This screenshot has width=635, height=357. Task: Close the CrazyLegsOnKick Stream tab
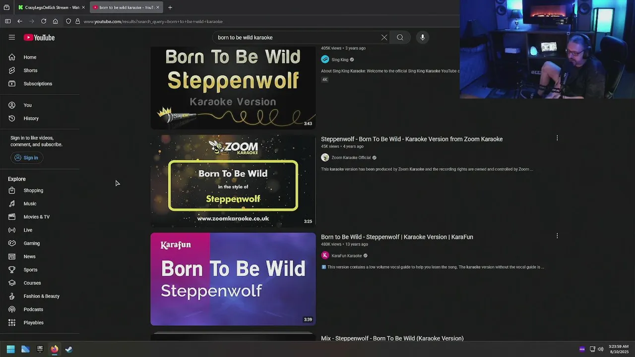tap(83, 7)
